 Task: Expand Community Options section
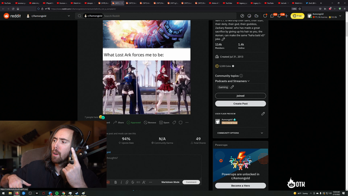click(240, 133)
